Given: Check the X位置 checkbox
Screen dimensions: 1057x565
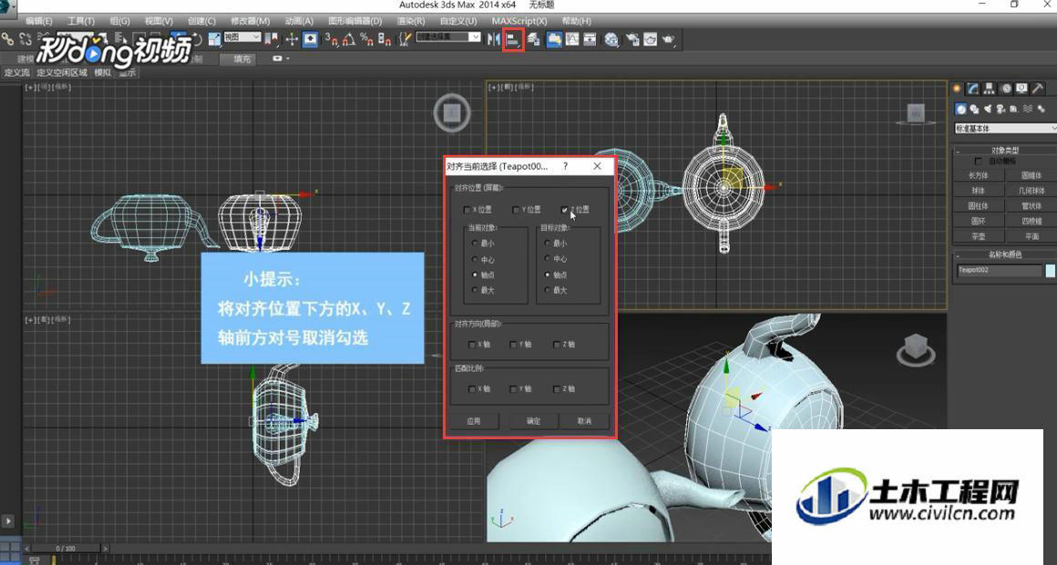Looking at the screenshot, I should (x=467, y=210).
